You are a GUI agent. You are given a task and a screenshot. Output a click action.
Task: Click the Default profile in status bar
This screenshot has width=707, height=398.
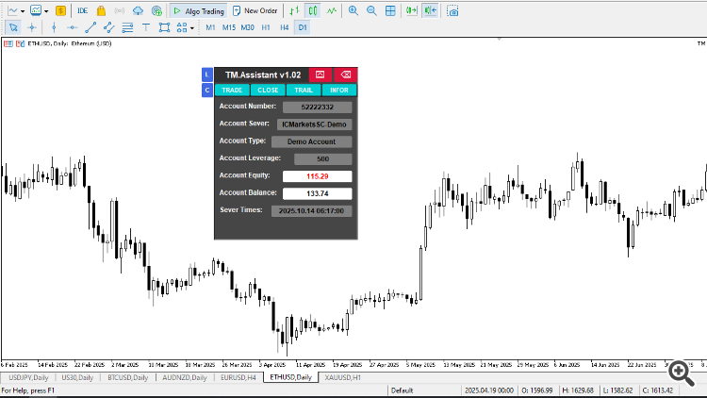pos(403,390)
